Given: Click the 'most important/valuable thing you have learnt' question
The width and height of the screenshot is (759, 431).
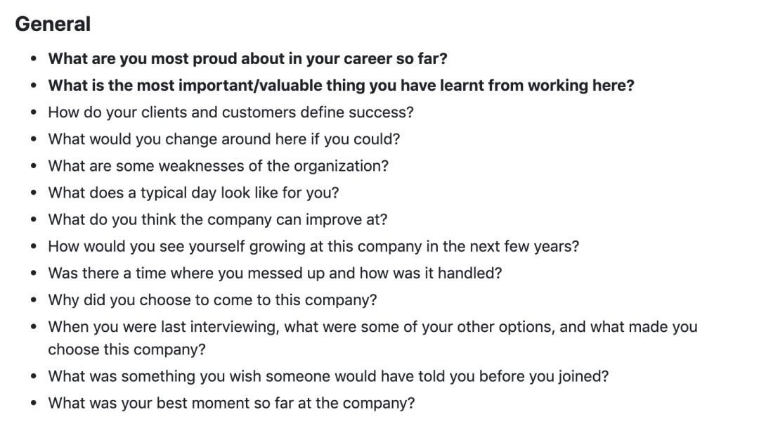Looking at the screenshot, I should 341,85.
